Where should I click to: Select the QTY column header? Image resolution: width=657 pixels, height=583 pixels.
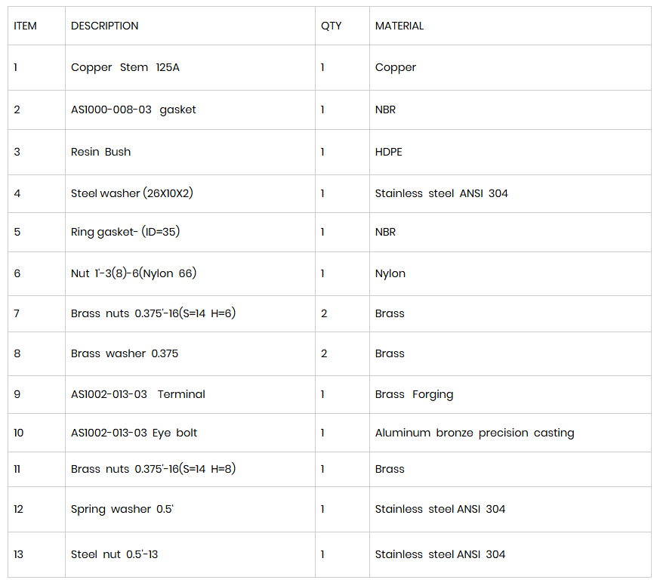coord(331,26)
